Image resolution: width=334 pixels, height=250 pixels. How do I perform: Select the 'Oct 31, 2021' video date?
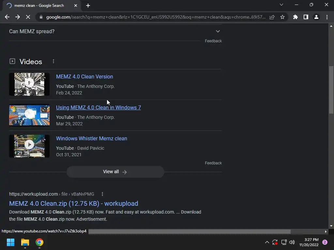68,155
